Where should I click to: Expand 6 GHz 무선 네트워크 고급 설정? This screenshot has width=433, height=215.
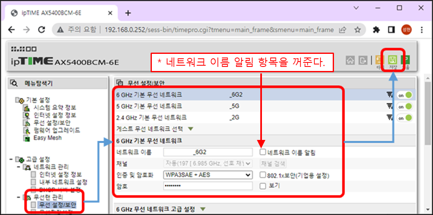[203, 210]
